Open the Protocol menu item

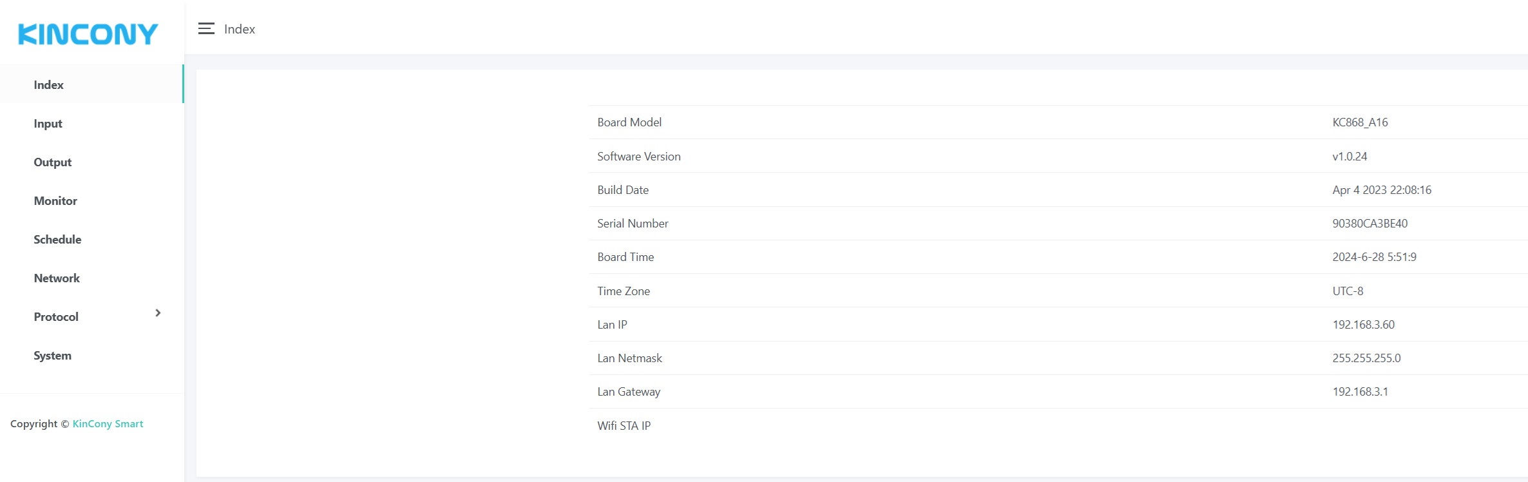[56, 317]
